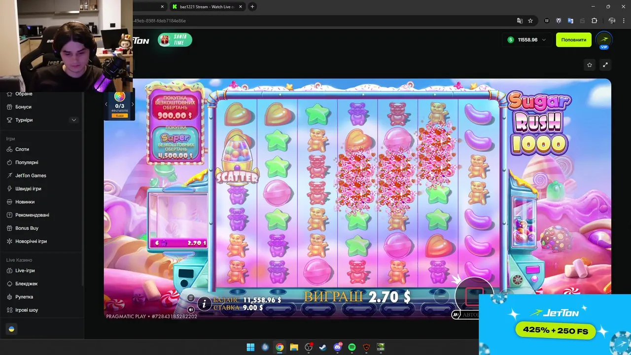Click the Поповнити deposit button
This screenshot has width=631, height=355.
click(x=574, y=40)
